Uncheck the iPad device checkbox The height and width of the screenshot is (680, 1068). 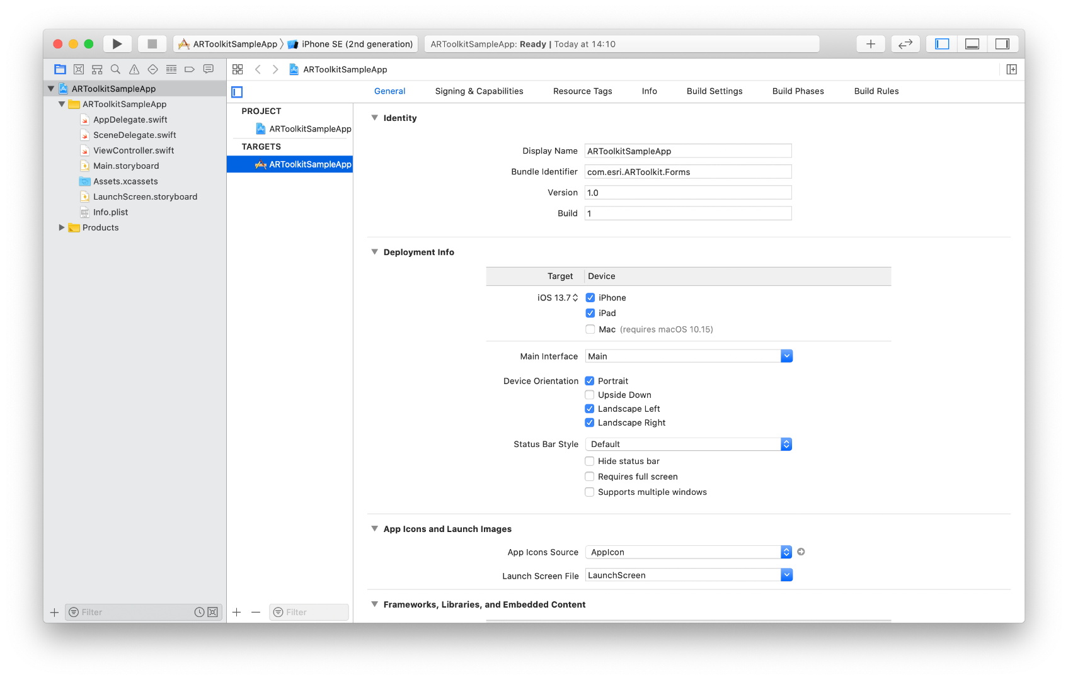(x=590, y=313)
